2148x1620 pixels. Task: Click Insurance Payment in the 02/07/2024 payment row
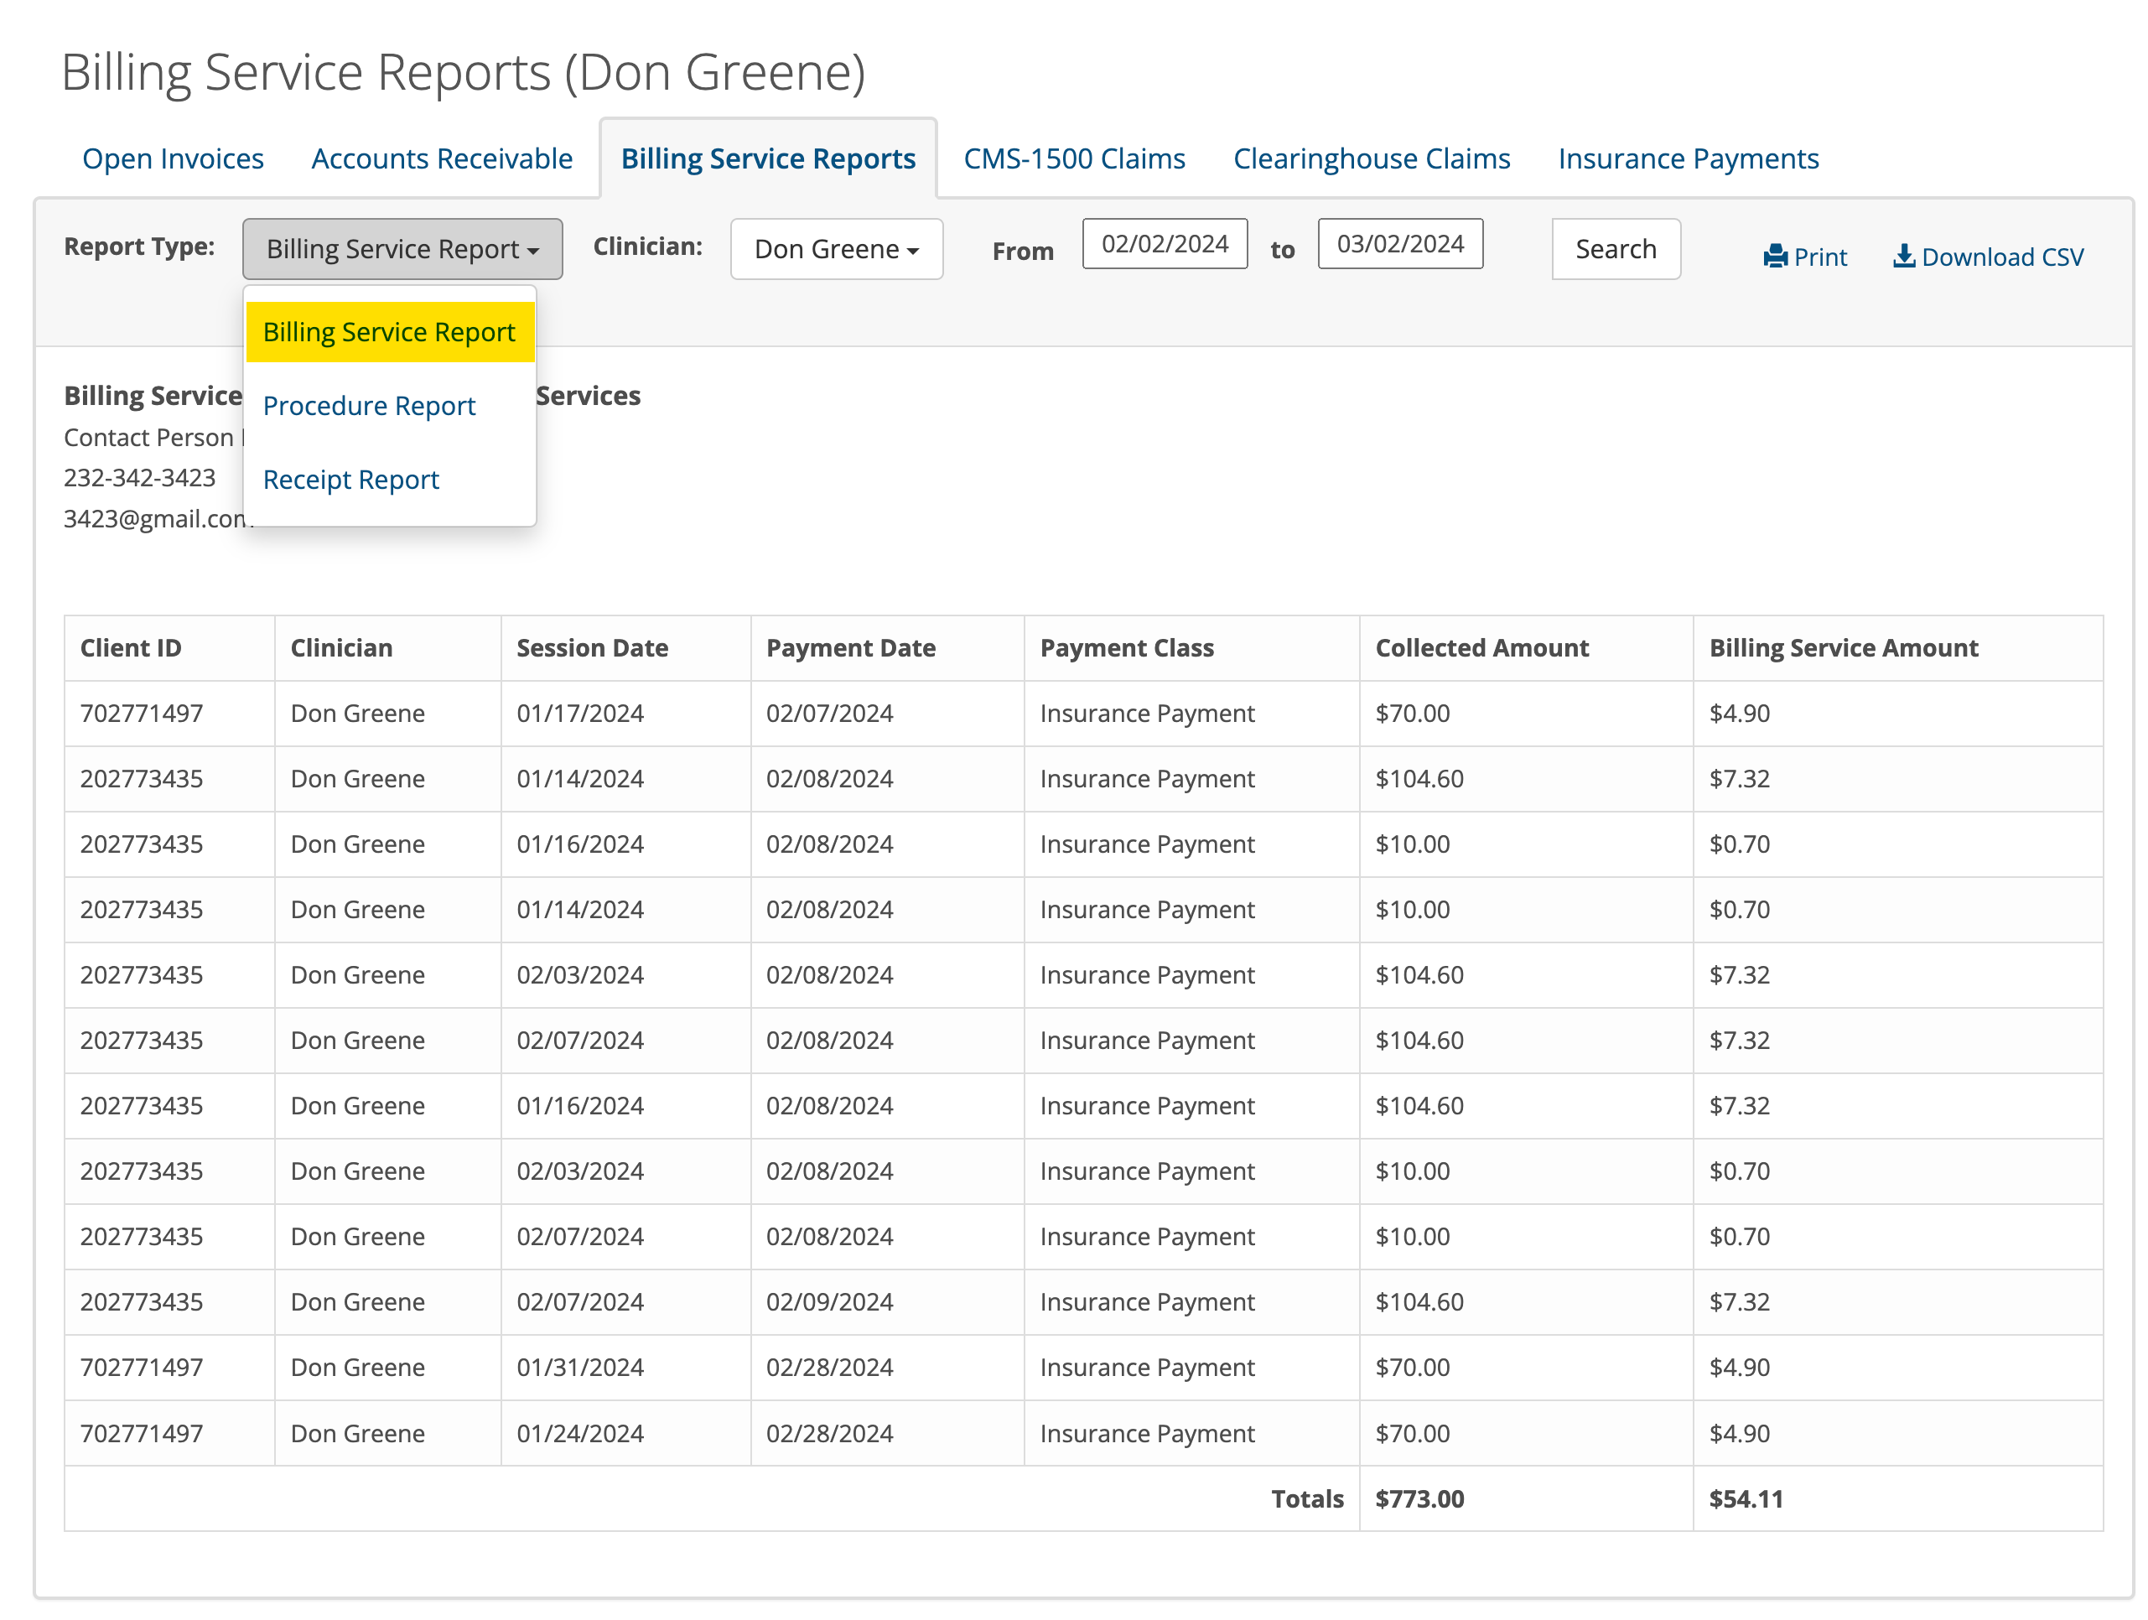[1147, 713]
